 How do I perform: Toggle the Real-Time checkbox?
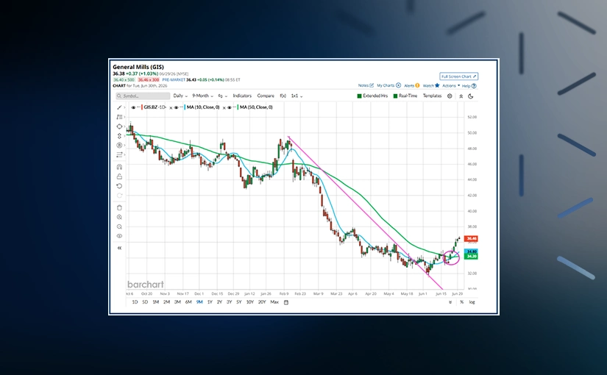pyautogui.click(x=395, y=96)
